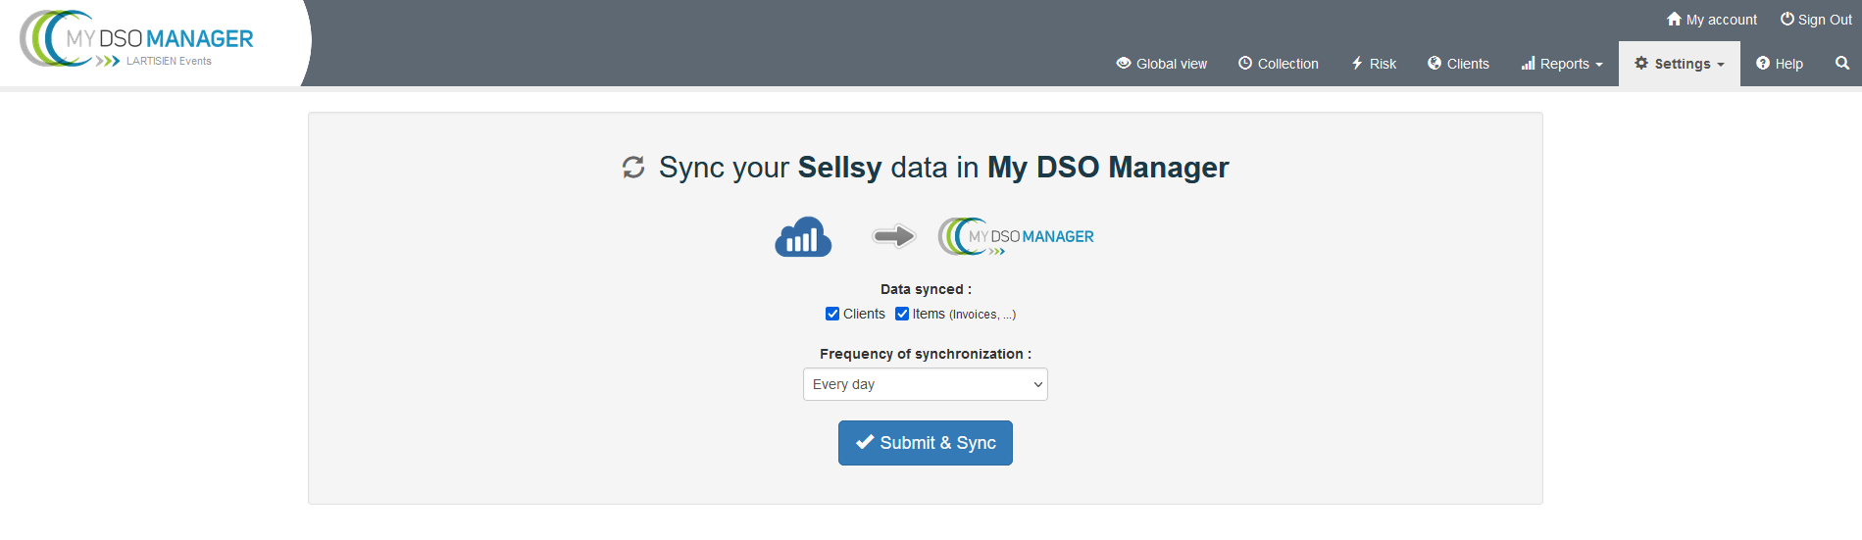
Task: Click the small My DSO Manager logo in panel
Action: pyautogui.click(x=1016, y=236)
